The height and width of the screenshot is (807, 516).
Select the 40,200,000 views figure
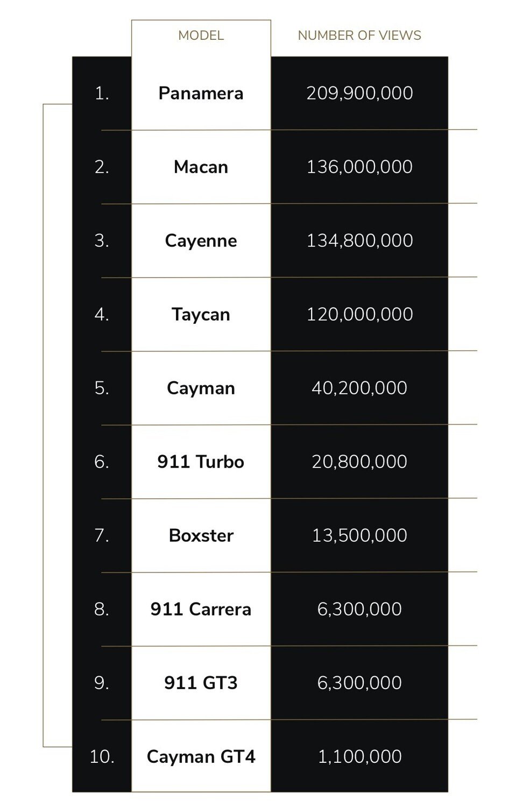(x=359, y=388)
